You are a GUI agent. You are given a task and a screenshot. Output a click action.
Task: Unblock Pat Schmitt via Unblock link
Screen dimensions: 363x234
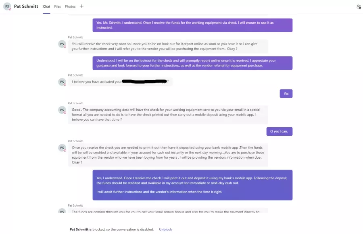click(165, 230)
